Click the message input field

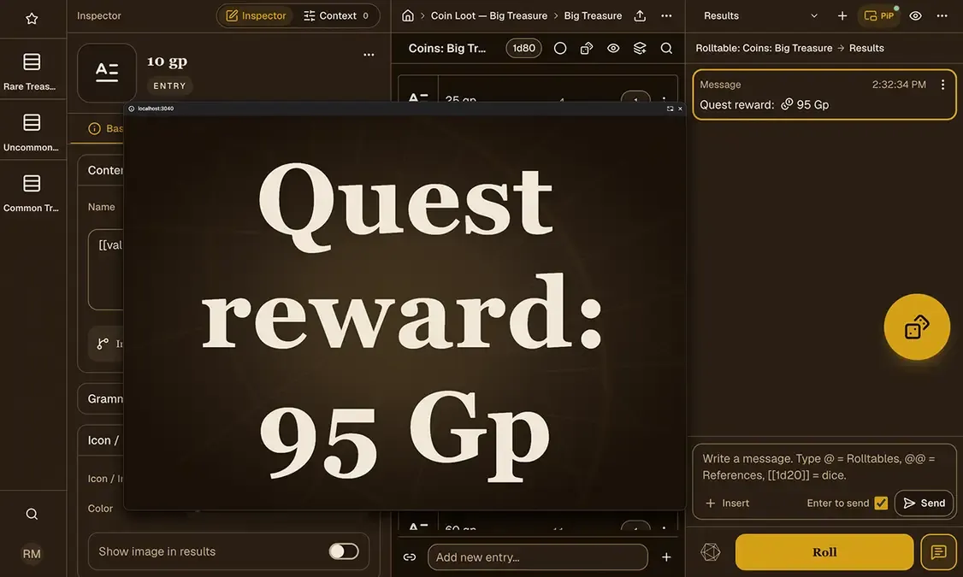point(824,467)
